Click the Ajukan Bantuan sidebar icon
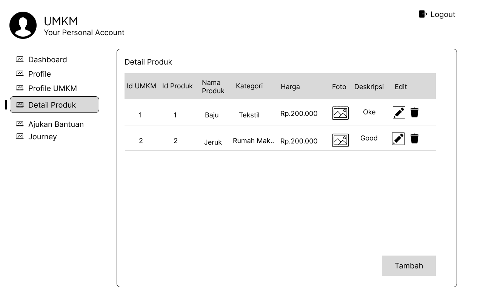483x302 pixels. pyautogui.click(x=20, y=124)
